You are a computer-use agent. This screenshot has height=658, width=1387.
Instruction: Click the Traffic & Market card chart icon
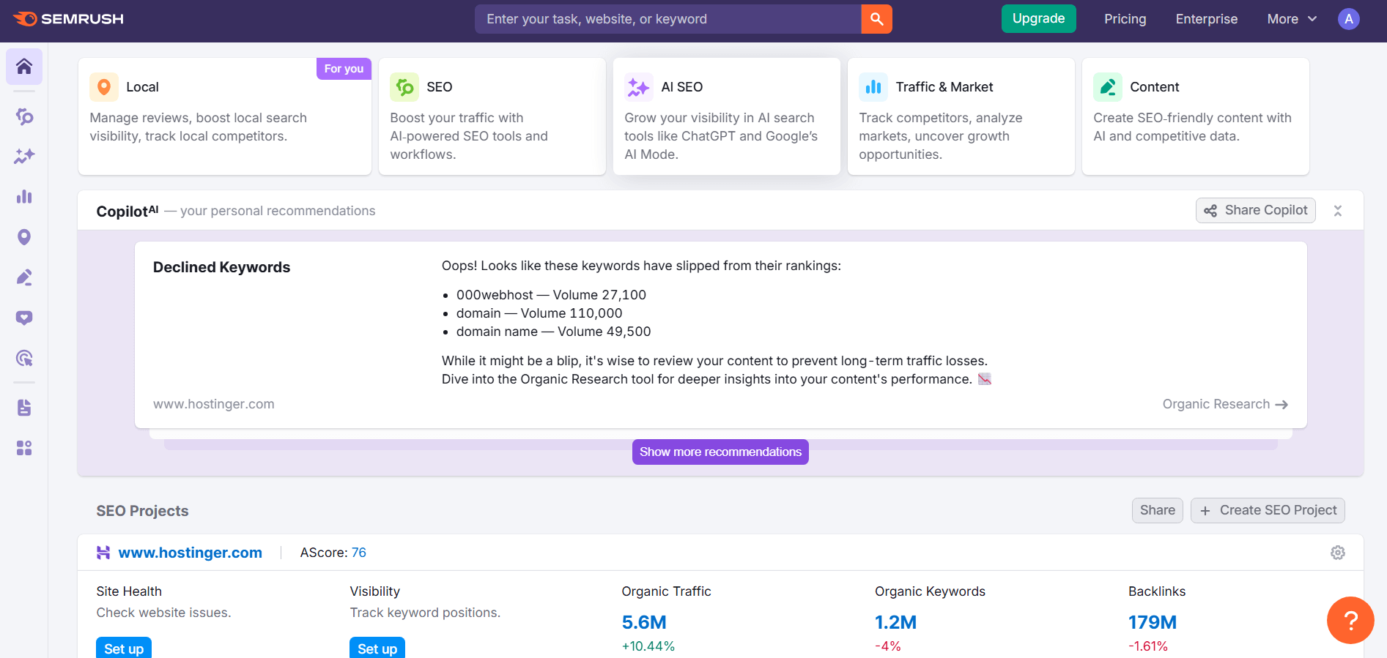pos(873,87)
